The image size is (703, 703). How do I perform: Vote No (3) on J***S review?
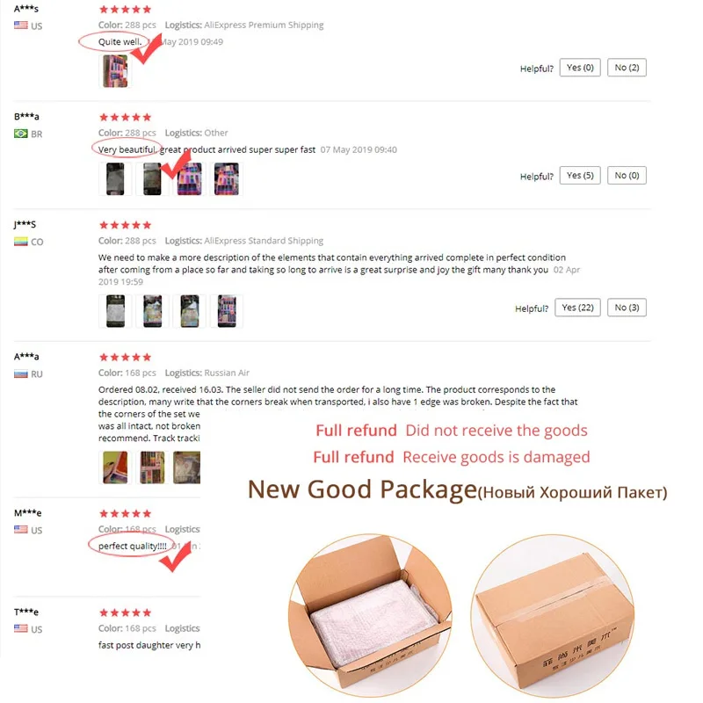point(627,308)
